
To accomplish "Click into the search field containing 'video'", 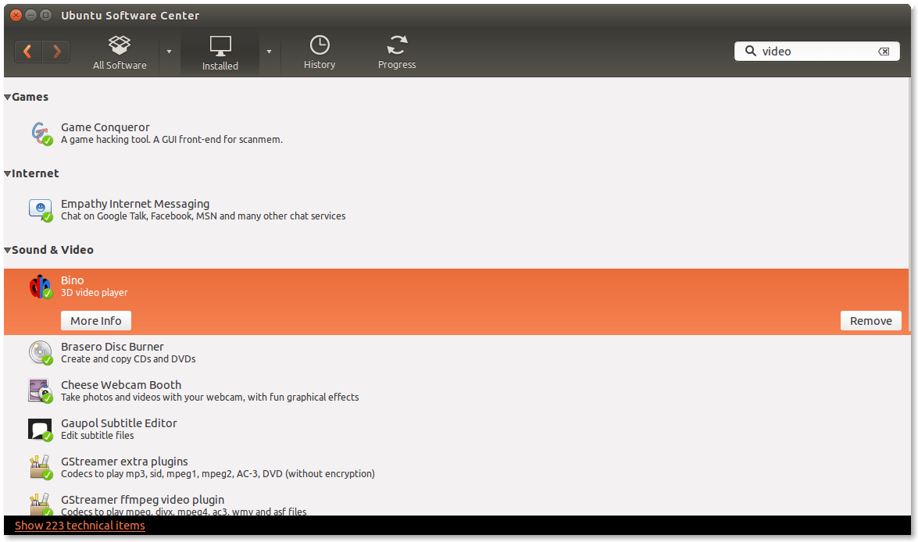I will 816,52.
